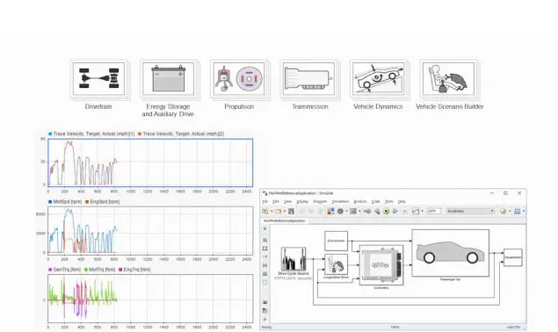Select the Visualization block

pos(513,257)
